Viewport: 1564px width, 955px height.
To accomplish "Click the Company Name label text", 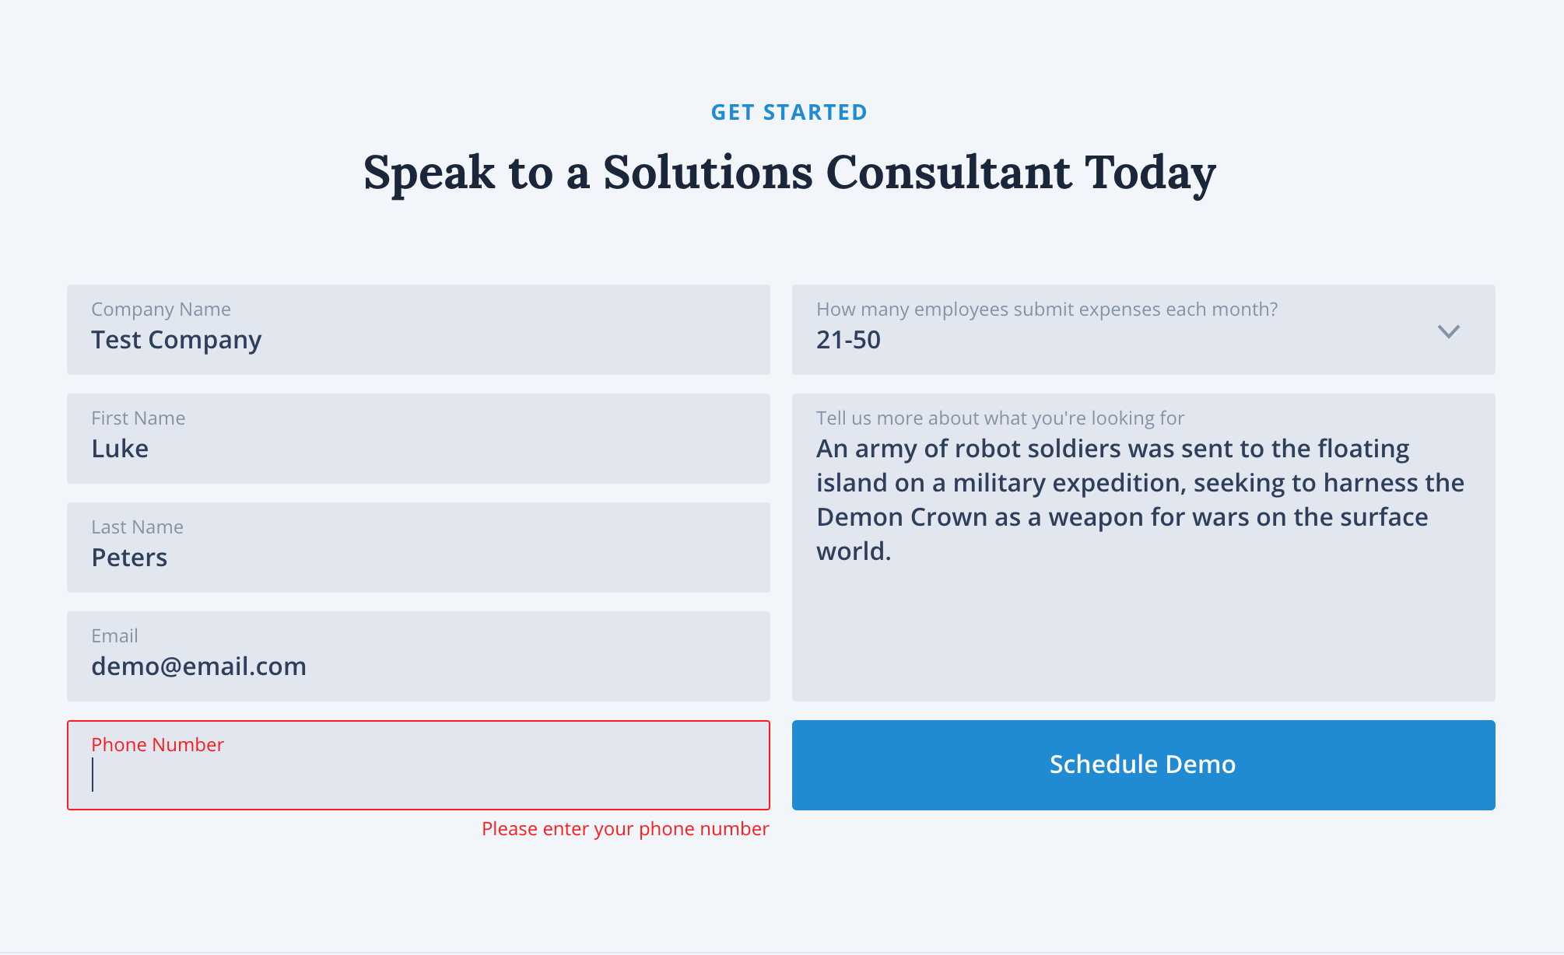I will (161, 310).
